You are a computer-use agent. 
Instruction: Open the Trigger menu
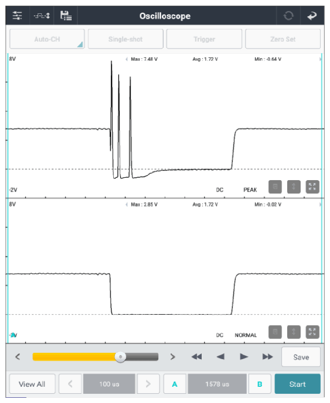(204, 39)
